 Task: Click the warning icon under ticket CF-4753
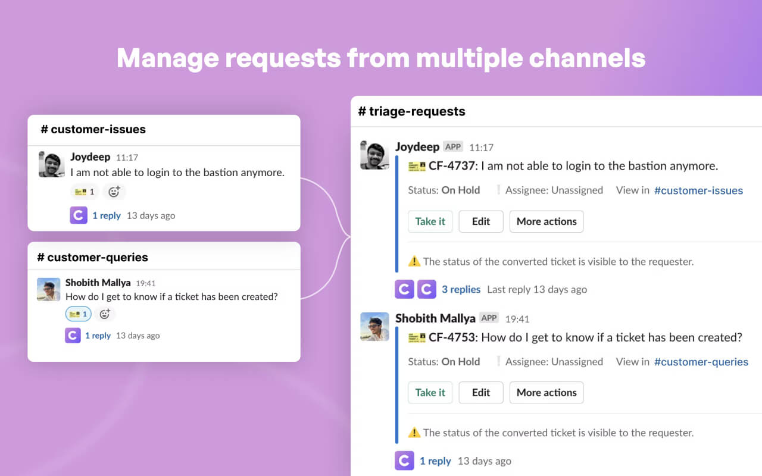point(414,433)
